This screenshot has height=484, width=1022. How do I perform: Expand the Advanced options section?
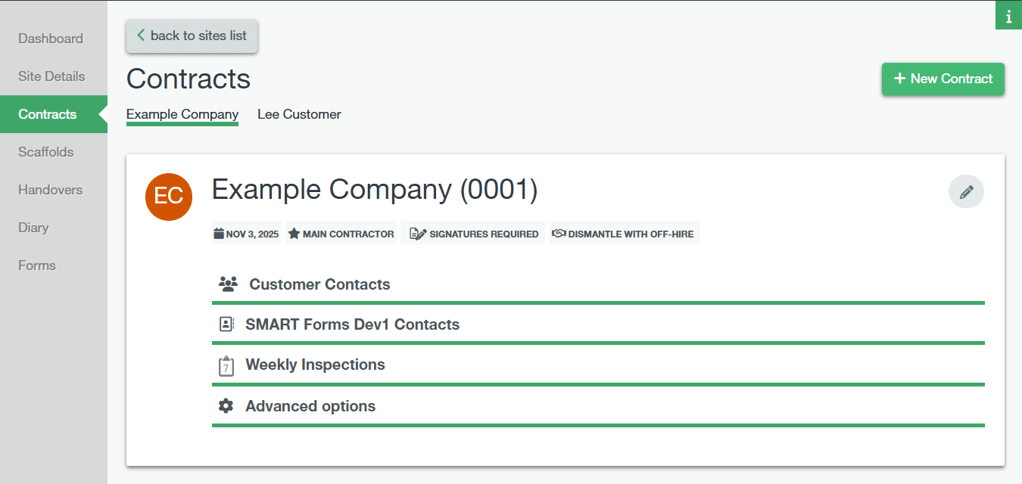click(x=310, y=406)
